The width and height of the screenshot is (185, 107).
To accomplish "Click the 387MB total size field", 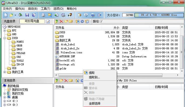I will pos(128,15).
